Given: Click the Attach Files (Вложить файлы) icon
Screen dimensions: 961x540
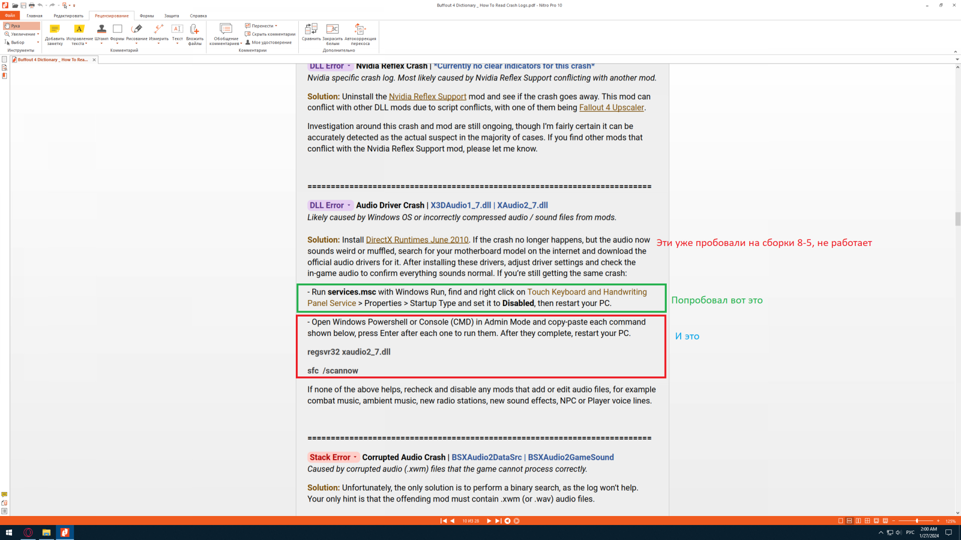Looking at the screenshot, I should (x=195, y=29).
